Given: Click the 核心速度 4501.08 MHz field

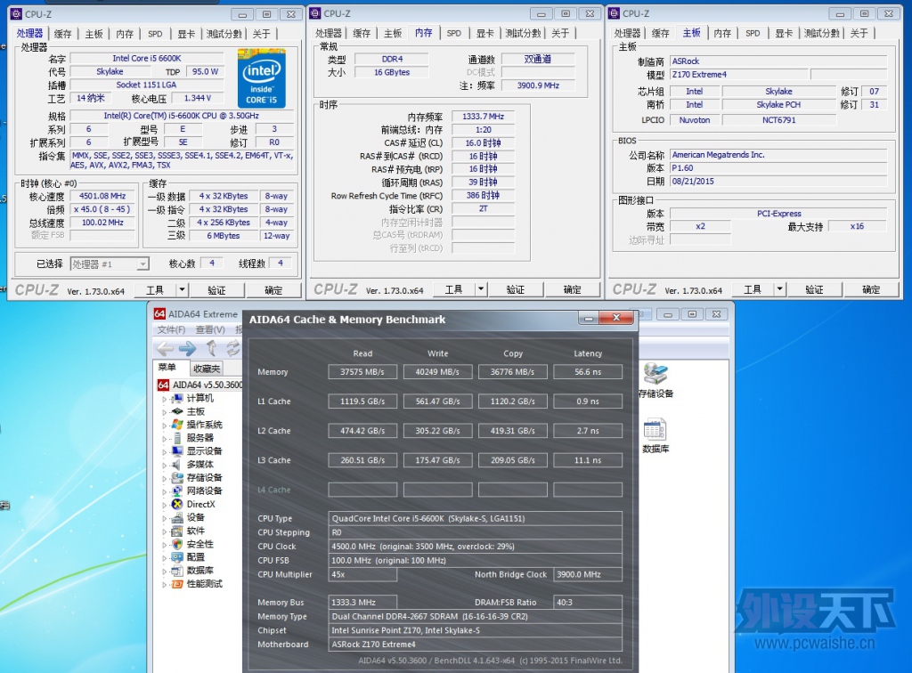Looking at the screenshot, I should [102, 196].
